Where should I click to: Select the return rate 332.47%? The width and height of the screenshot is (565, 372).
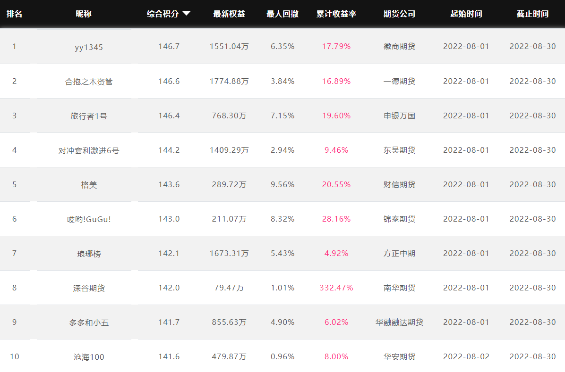point(336,288)
